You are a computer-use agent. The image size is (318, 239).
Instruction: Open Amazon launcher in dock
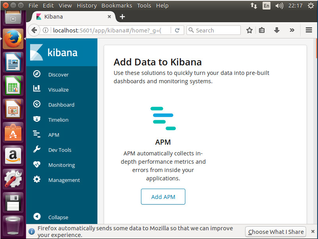(x=13, y=156)
